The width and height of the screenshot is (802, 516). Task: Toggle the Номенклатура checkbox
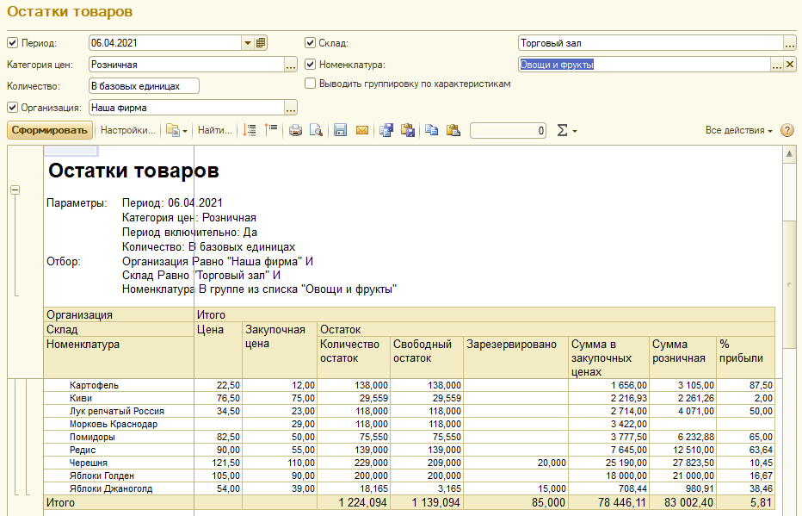310,65
